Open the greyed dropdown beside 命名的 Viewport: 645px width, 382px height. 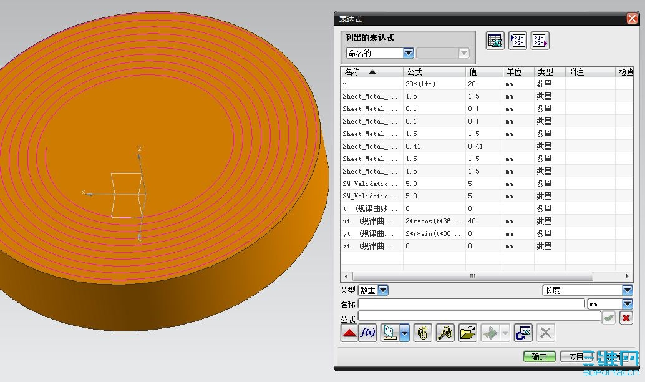[x=443, y=53]
